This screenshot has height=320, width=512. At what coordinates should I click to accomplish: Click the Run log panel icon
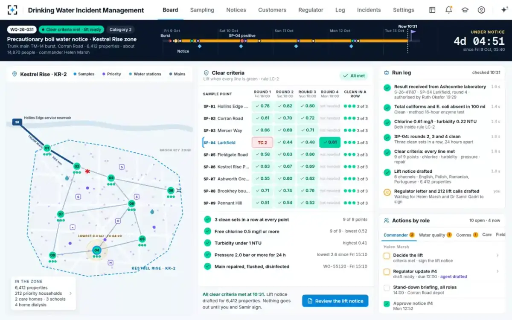click(x=387, y=73)
